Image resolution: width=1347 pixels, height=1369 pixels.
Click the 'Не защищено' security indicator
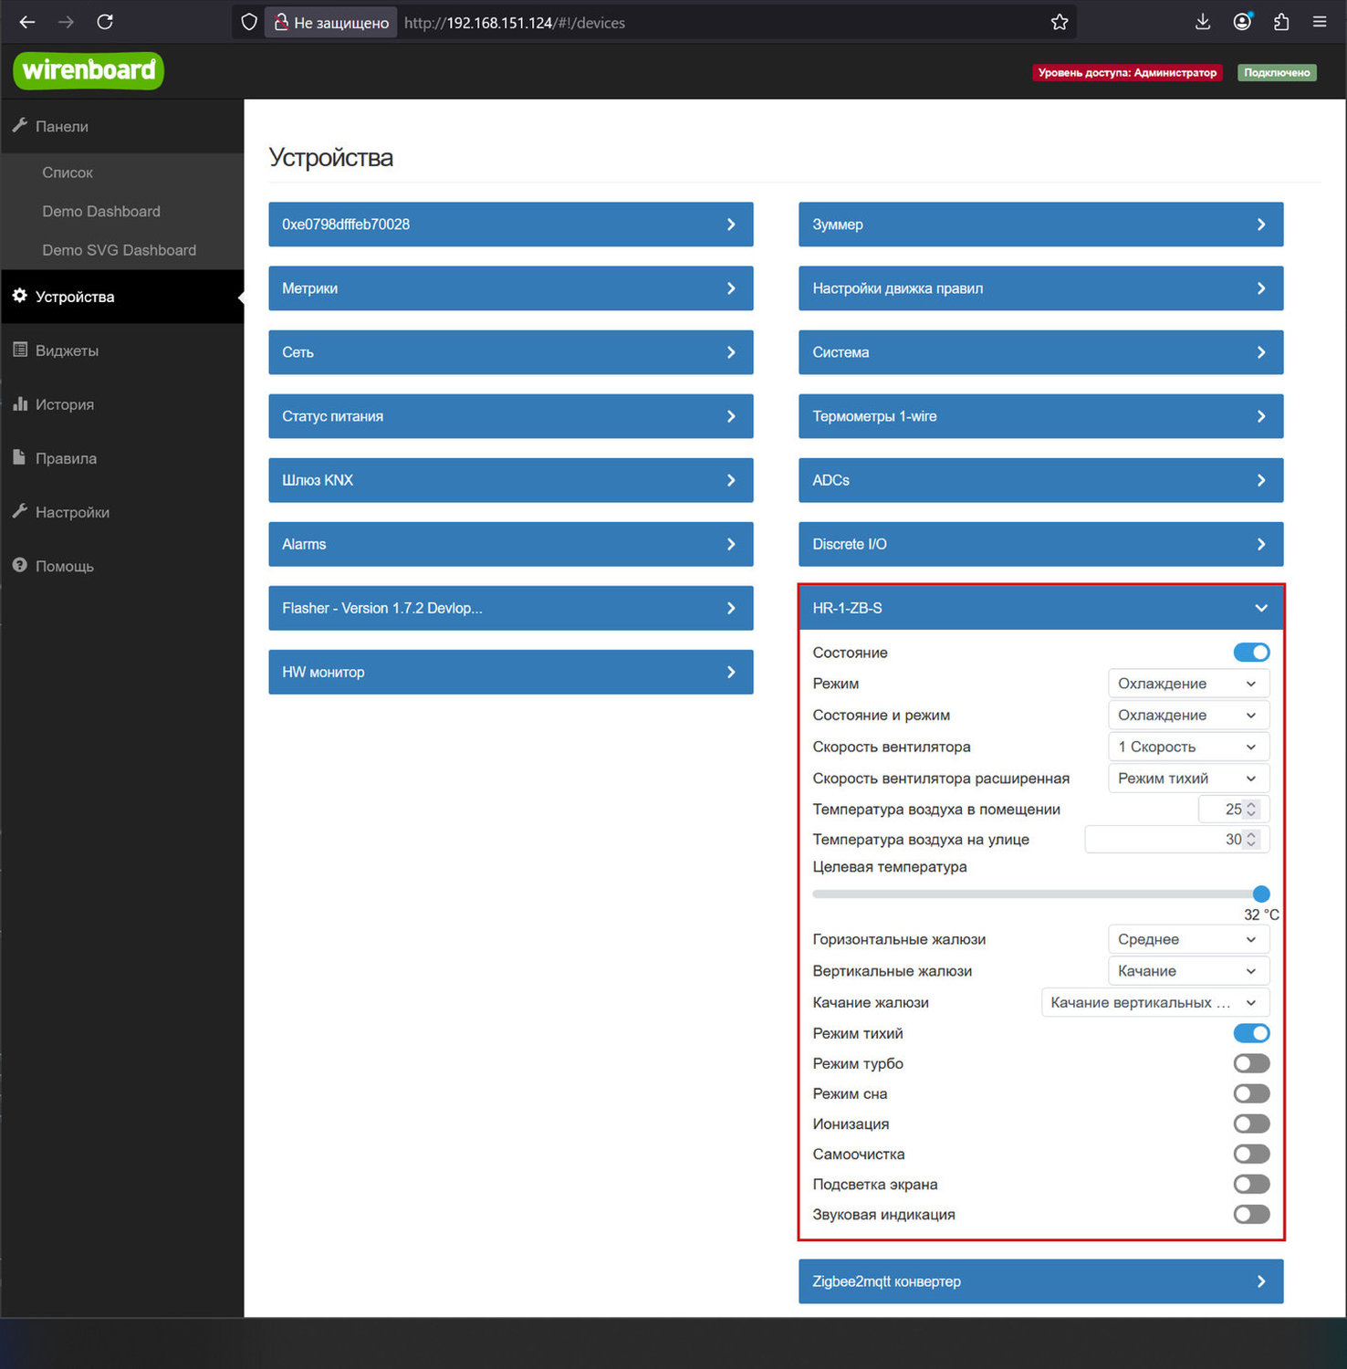tap(331, 23)
